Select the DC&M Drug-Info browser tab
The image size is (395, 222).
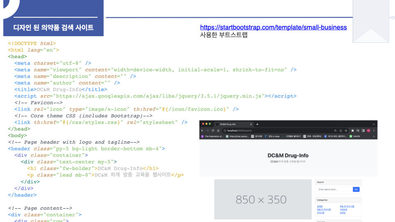[234, 124]
